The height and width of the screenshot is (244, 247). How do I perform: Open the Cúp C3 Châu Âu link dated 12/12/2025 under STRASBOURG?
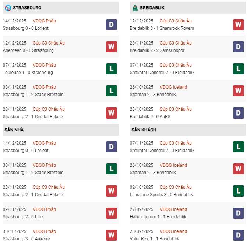coord(49,43)
